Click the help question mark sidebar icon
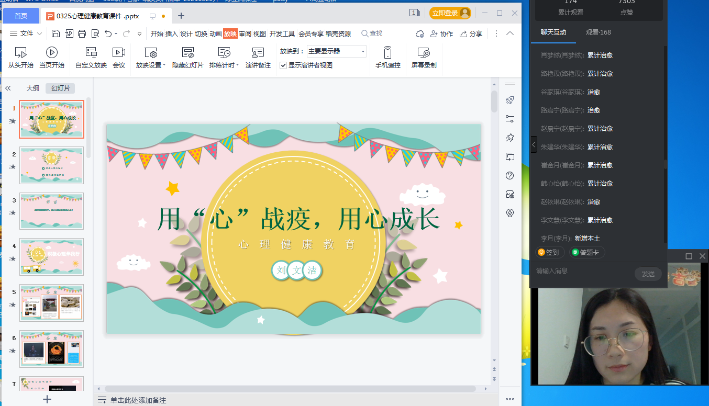The image size is (709, 406). (x=510, y=175)
